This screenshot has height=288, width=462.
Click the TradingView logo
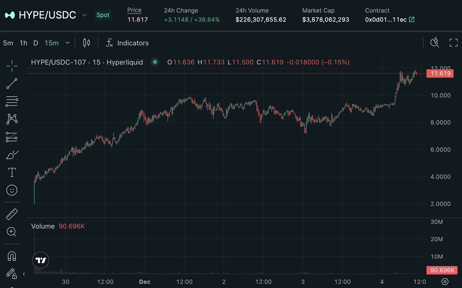click(40, 260)
